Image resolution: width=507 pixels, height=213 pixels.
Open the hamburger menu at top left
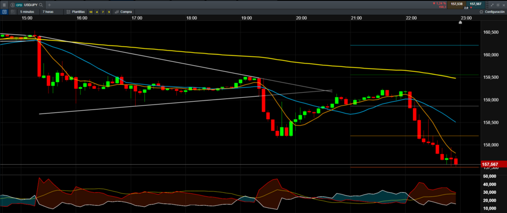4,5
